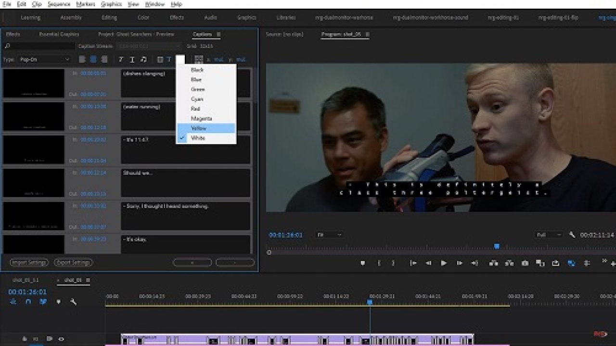Toggle the highlighted blue monitor button

tap(571, 263)
